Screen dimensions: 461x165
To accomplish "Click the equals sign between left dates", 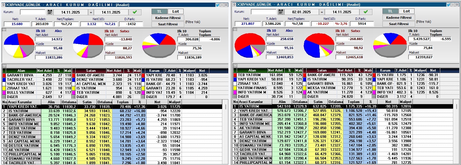I will pyautogui.click(x=91, y=12).
